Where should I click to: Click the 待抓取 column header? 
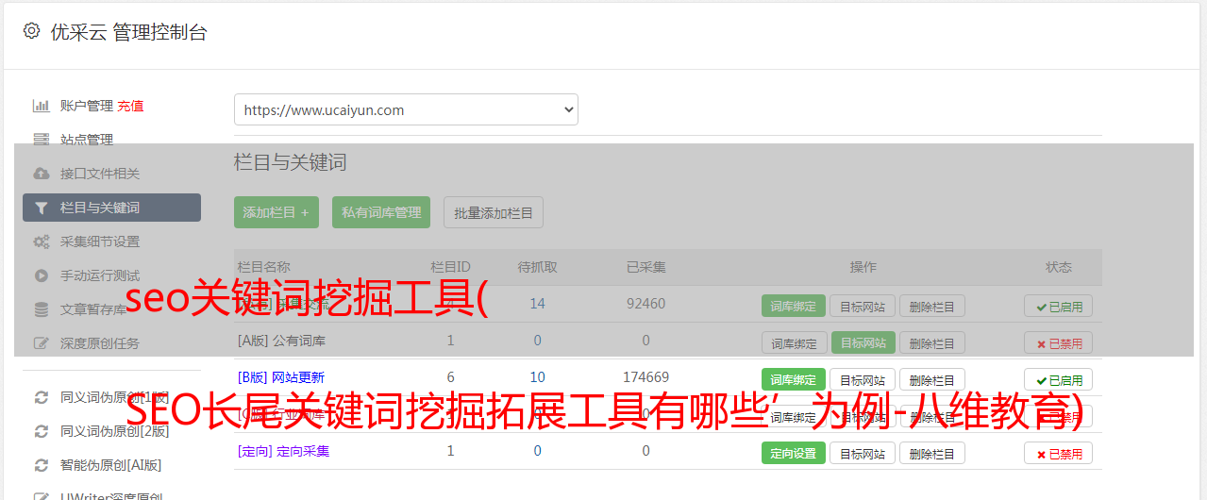(x=537, y=267)
